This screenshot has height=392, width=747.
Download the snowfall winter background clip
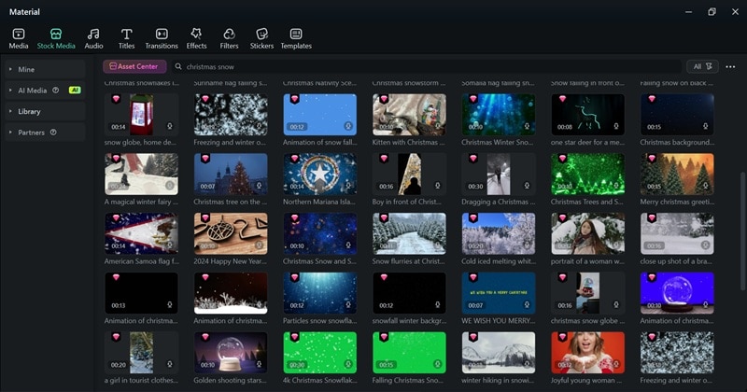click(x=437, y=305)
